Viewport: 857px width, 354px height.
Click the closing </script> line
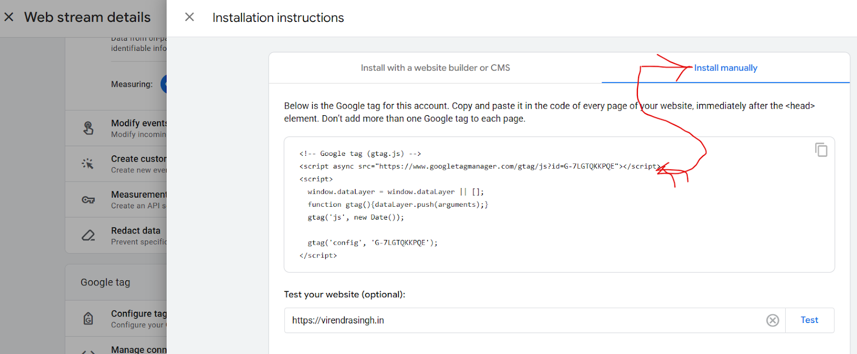[318, 255]
